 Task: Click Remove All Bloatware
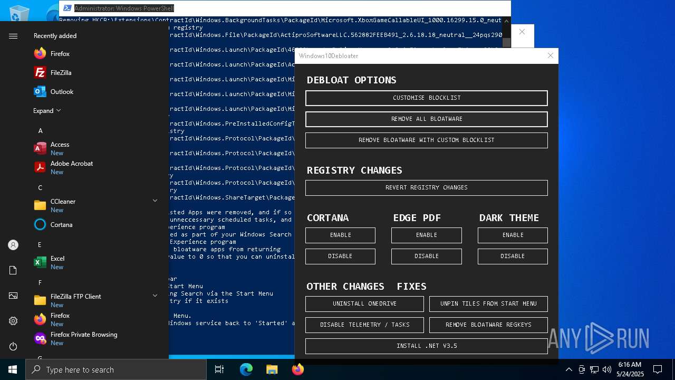[x=426, y=119]
